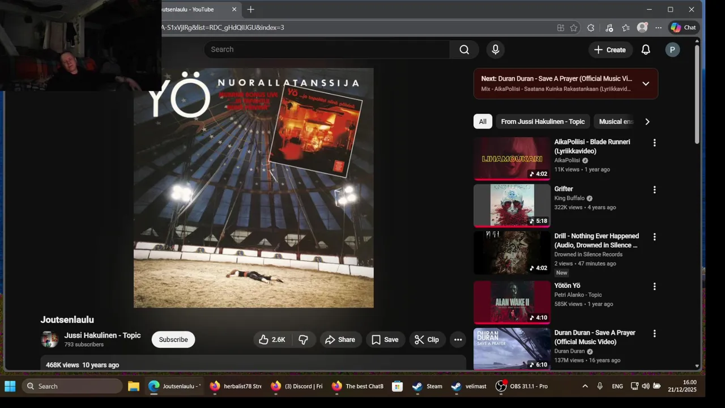Select From Jussi Hakulinen - Topic chip

543,121
